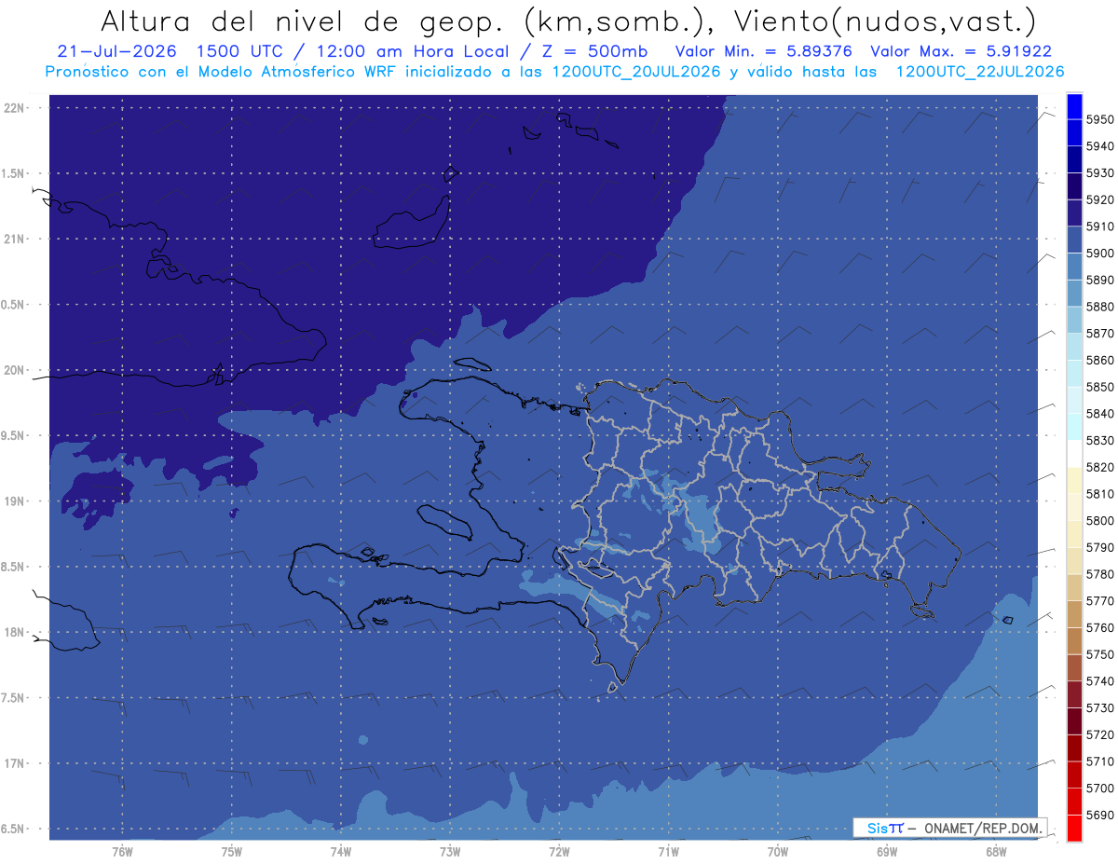Click the pale cyan swatch between 5840 and 5830
Viewport: 1118px width, 864px height.
pyautogui.click(x=1074, y=427)
